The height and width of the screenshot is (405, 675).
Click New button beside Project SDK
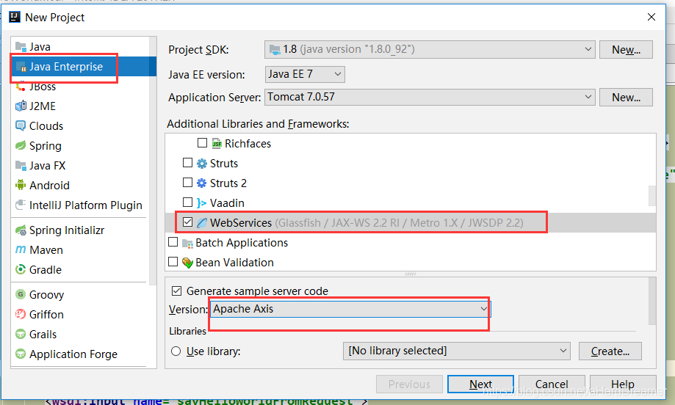pyautogui.click(x=626, y=49)
